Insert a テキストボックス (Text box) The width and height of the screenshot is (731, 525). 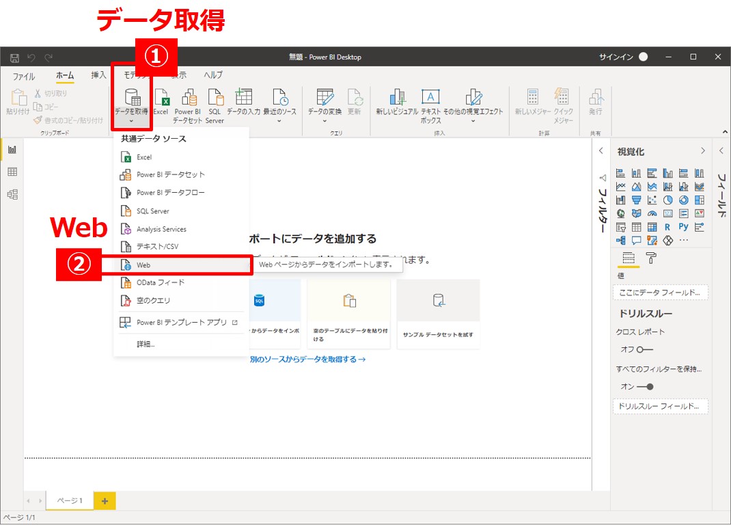tap(430, 98)
